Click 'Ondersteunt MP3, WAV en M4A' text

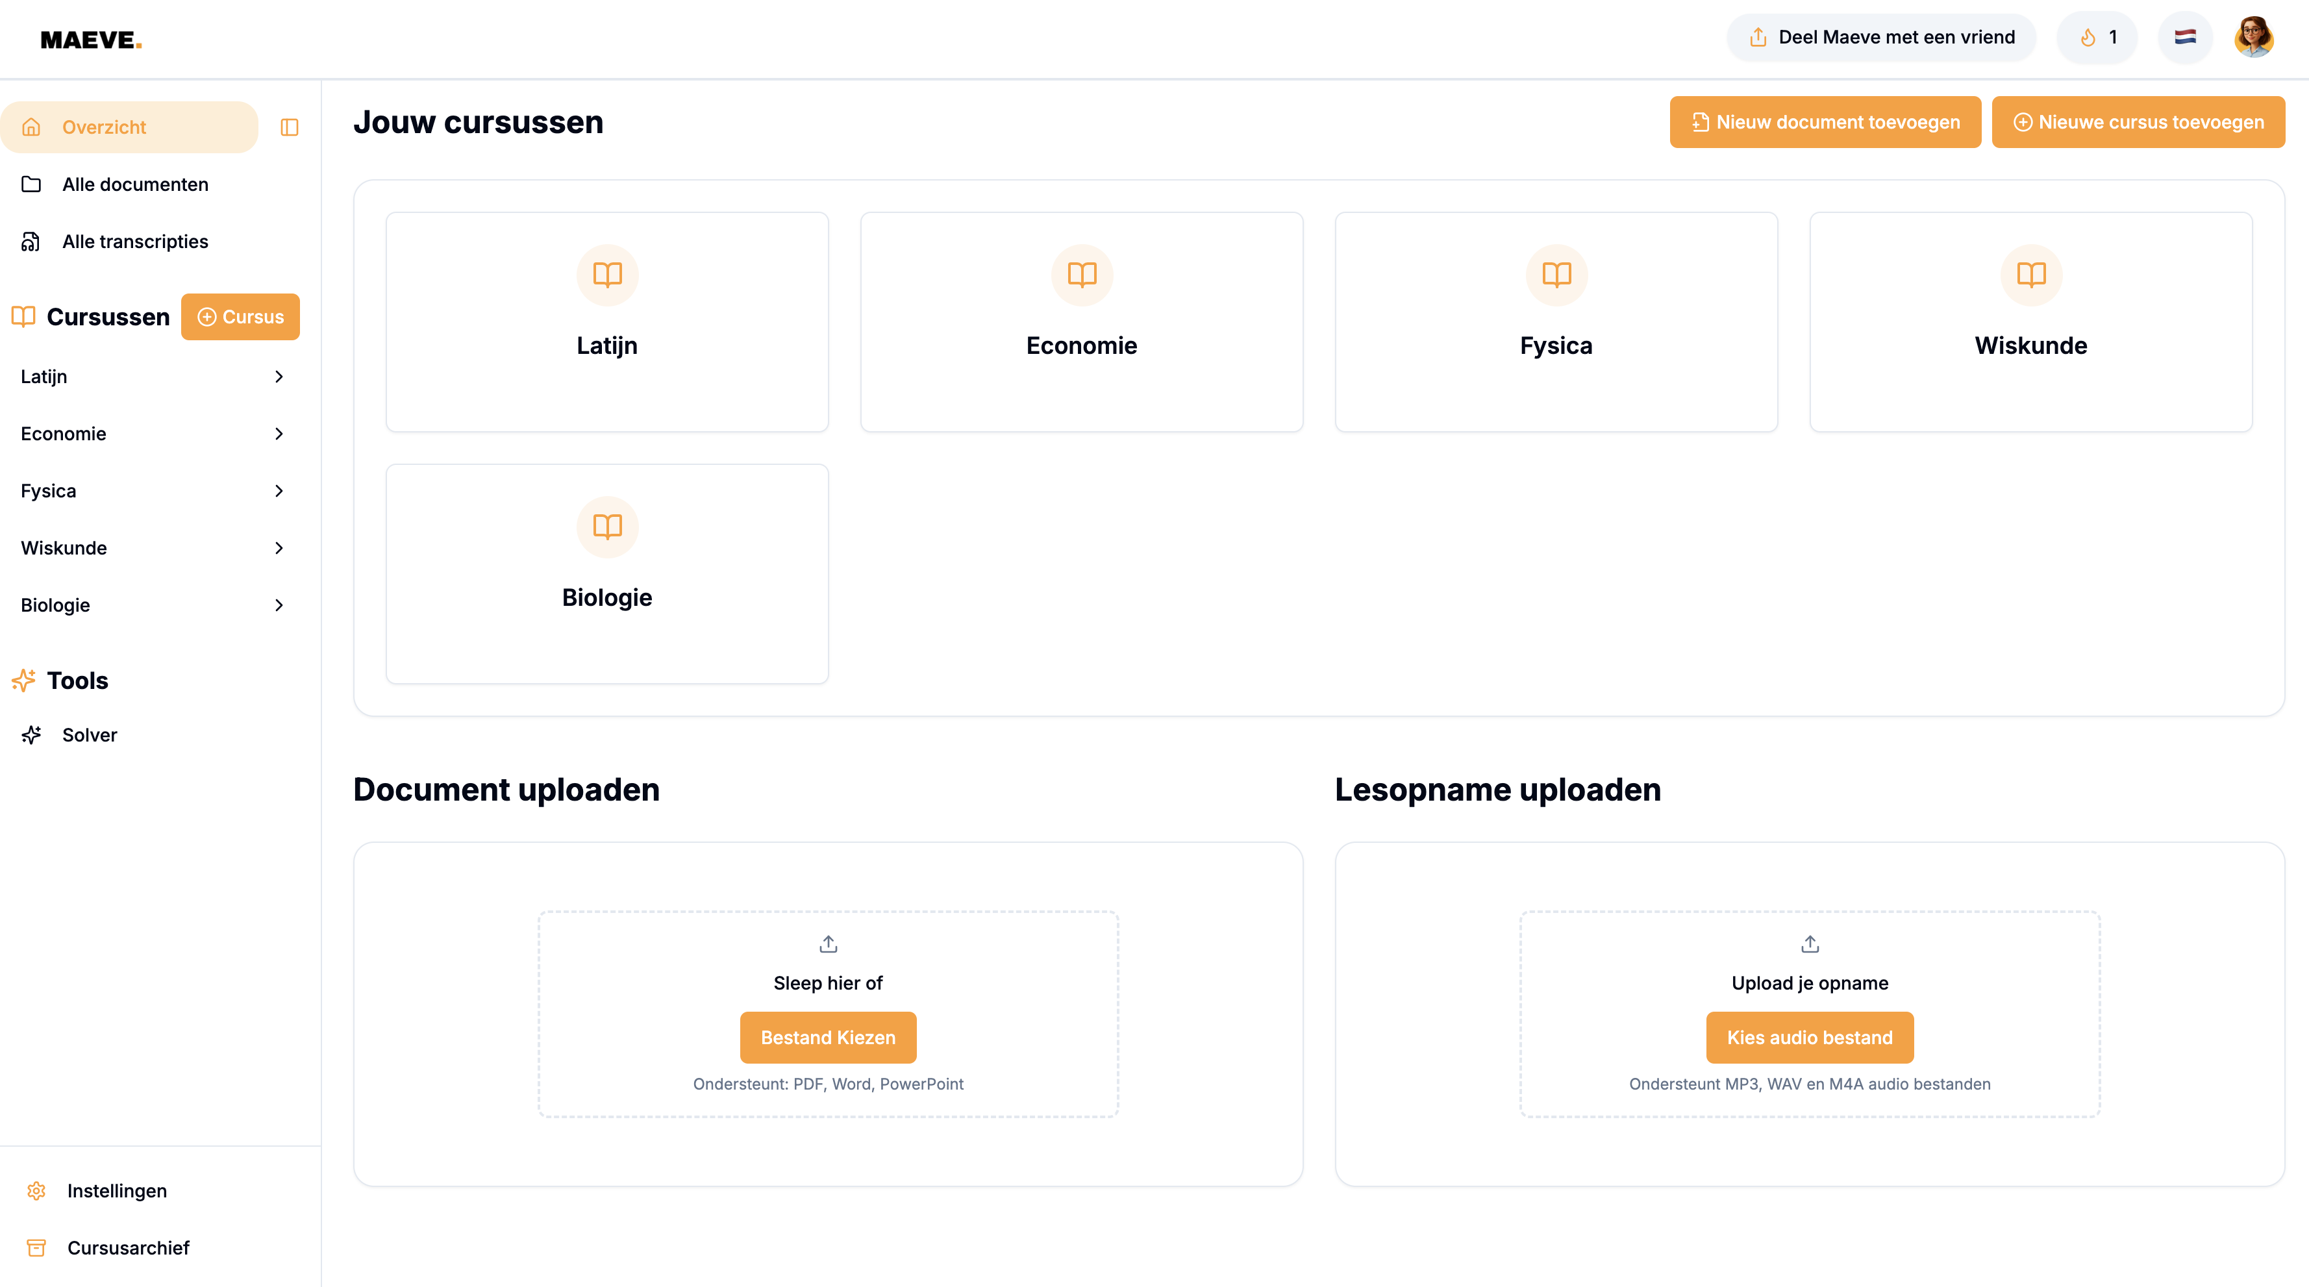point(1810,1084)
